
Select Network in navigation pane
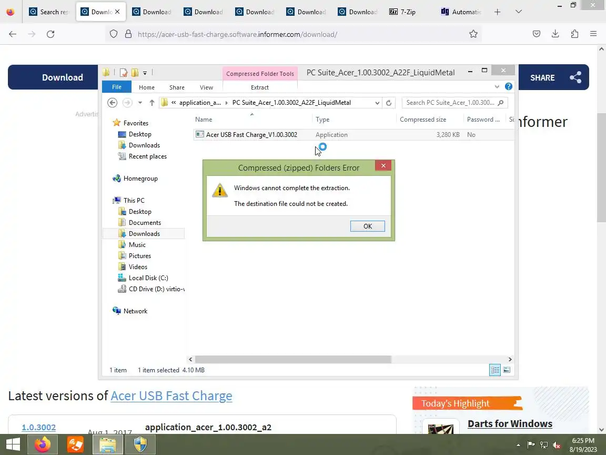(x=135, y=311)
